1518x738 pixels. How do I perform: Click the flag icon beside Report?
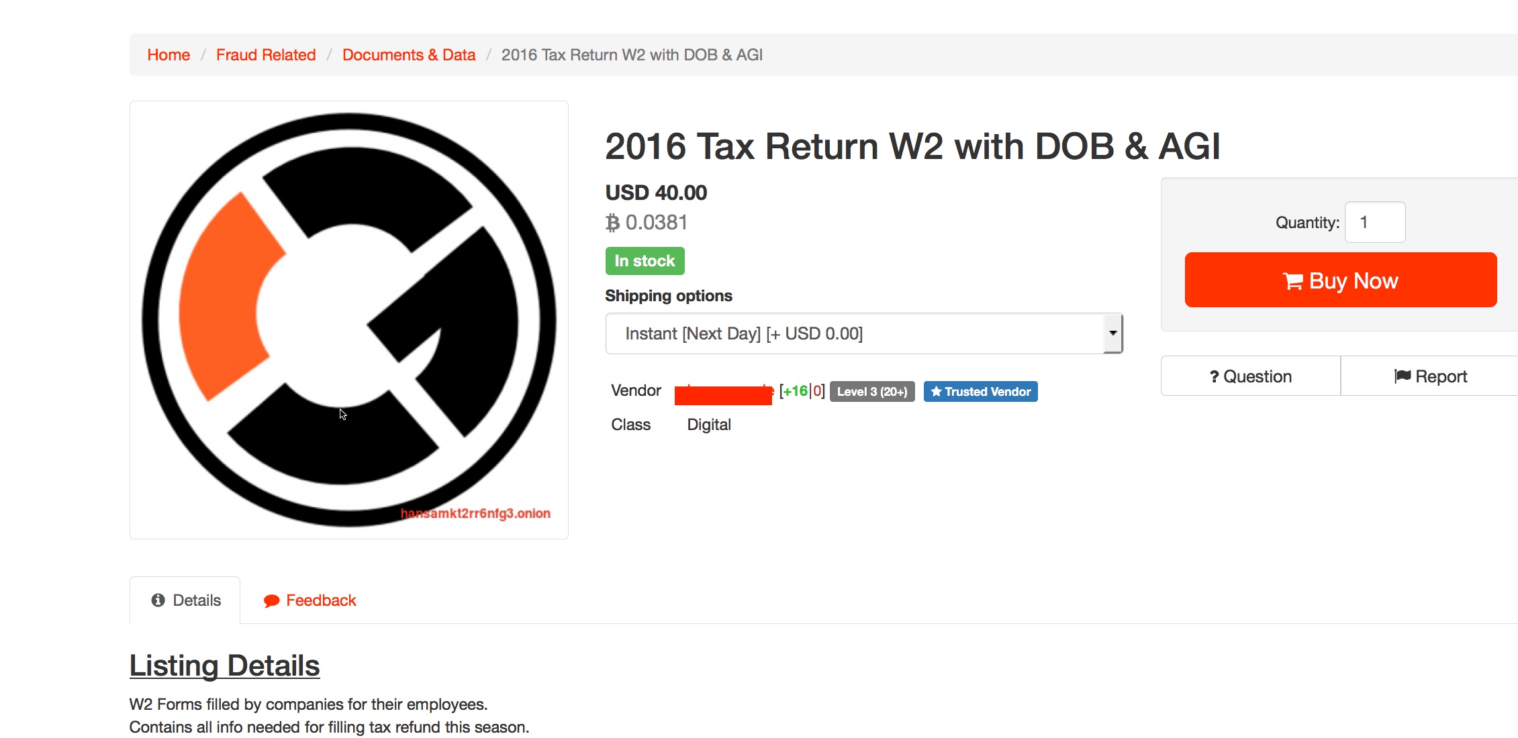pyautogui.click(x=1402, y=376)
